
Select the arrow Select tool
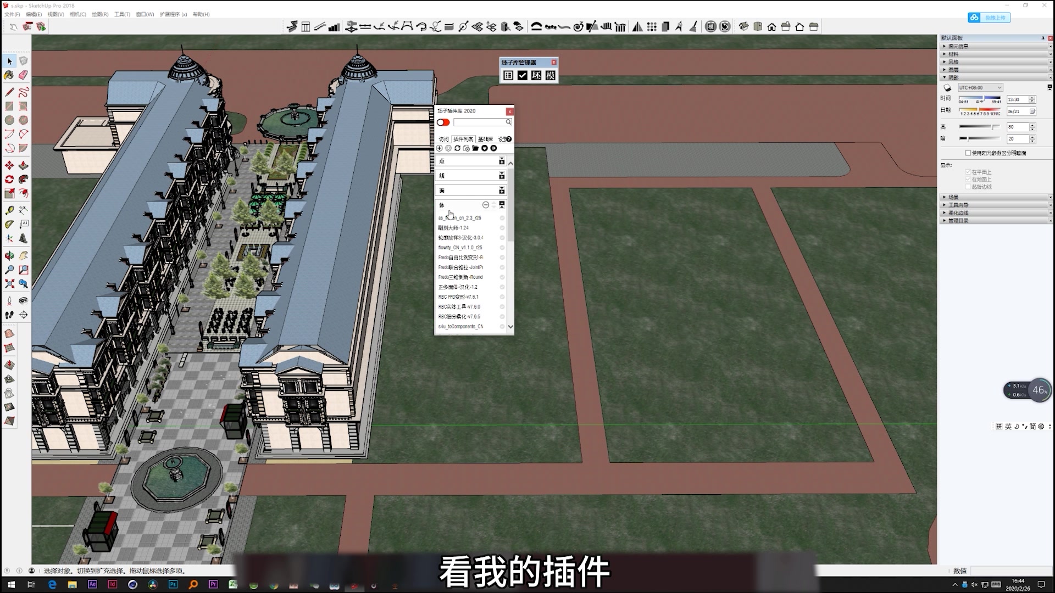(x=9, y=61)
